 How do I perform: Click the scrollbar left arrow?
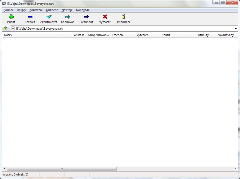click(x=4, y=169)
